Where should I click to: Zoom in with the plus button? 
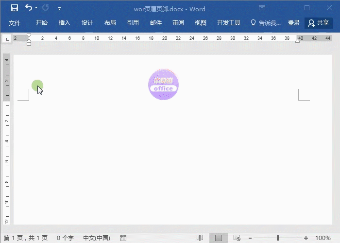(x=306, y=238)
